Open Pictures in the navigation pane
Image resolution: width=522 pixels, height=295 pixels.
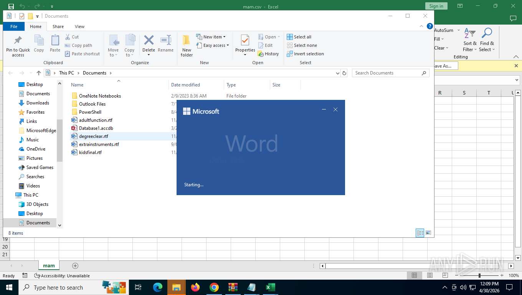[x=35, y=158]
